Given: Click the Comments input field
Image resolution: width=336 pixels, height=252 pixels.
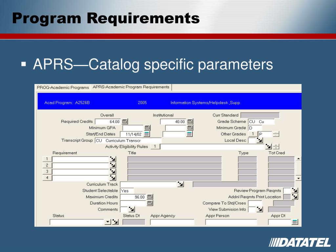Looking at the screenshot, I should point(124,210).
